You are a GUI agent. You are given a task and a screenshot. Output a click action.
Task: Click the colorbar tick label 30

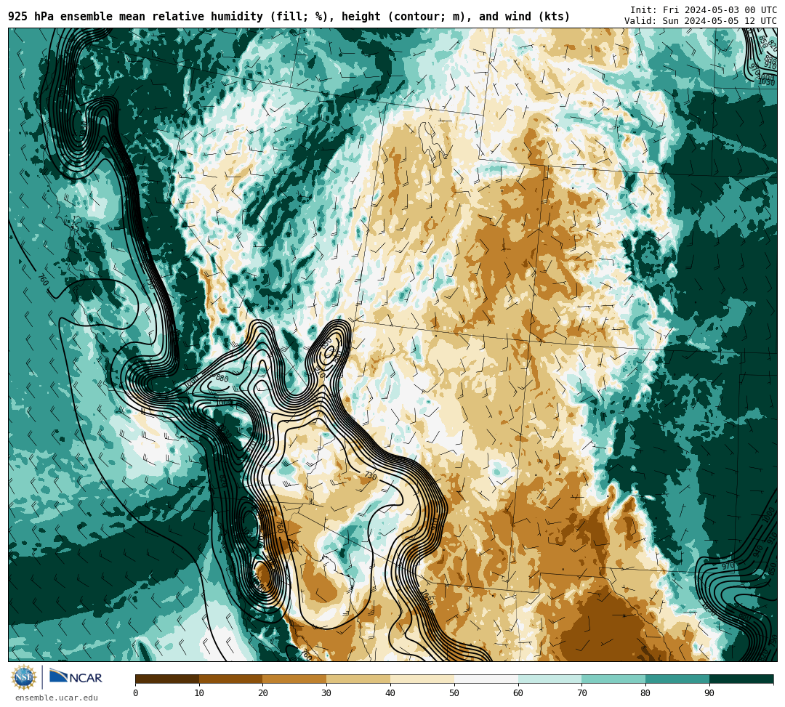tap(326, 693)
